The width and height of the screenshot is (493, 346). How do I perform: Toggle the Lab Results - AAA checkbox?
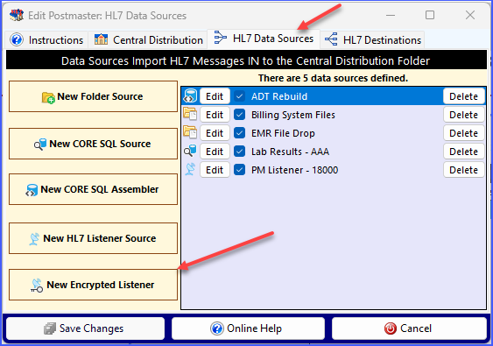240,152
